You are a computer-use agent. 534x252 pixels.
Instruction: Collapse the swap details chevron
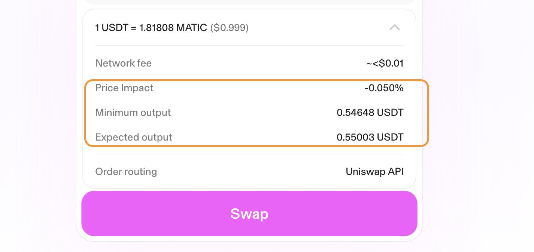pyautogui.click(x=395, y=27)
